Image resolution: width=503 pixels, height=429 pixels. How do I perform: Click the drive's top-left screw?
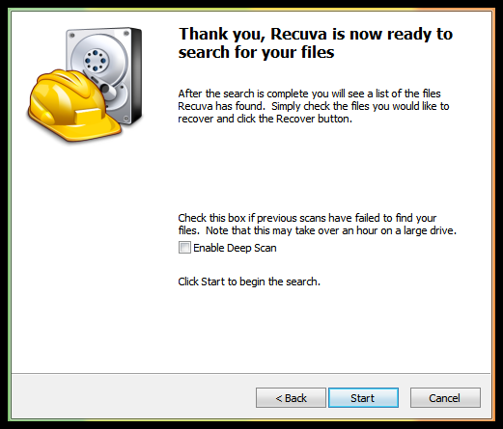72,35
